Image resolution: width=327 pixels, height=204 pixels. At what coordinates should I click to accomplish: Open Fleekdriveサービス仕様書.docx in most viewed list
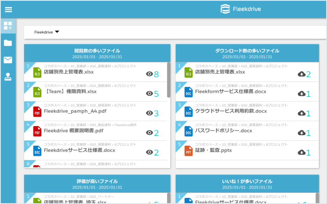click(79, 150)
